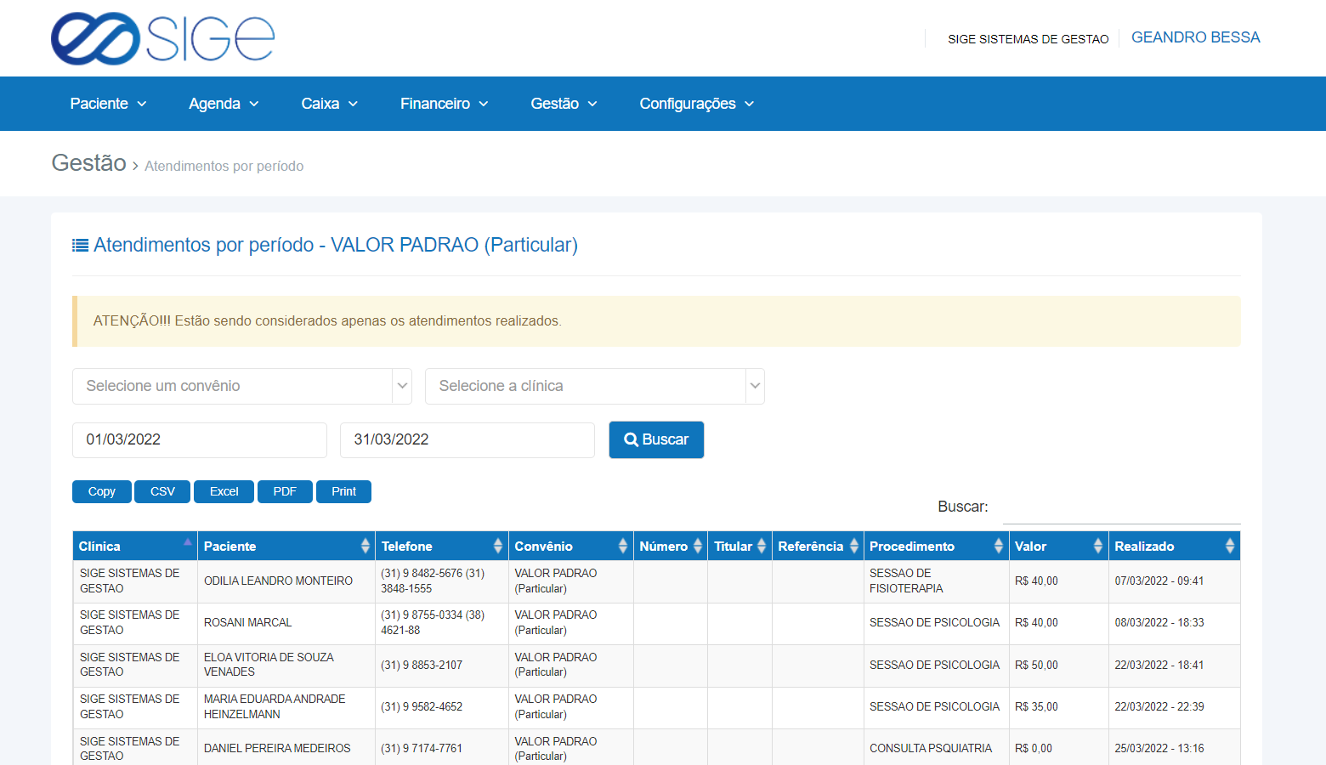Click the start date field 01/03/2022
Image resolution: width=1326 pixels, height=765 pixels.
click(200, 440)
